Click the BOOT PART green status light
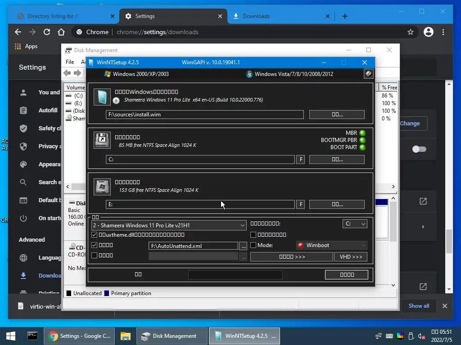The height and width of the screenshot is (345, 461). pos(362,147)
